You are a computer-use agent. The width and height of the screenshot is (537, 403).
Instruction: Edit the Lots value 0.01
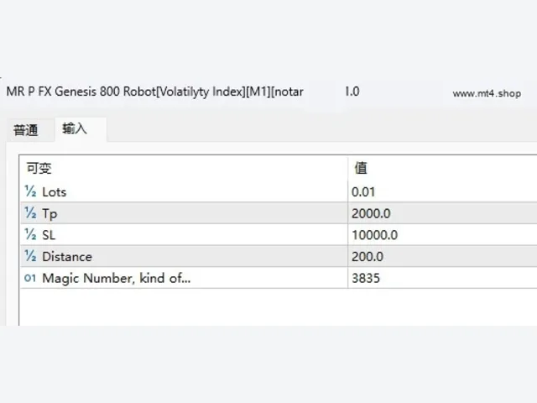pos(442,191)
